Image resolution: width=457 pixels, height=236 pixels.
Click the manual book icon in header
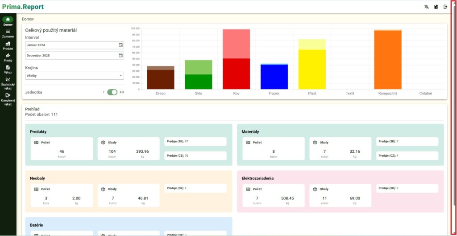(x=436, y=7)
